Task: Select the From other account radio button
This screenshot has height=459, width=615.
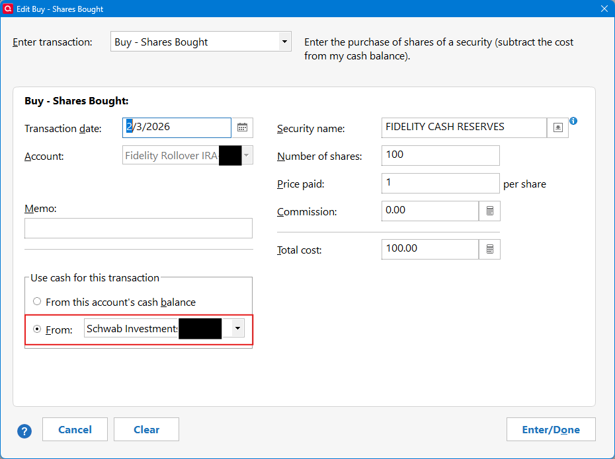Action: click(x=37, y=330)
